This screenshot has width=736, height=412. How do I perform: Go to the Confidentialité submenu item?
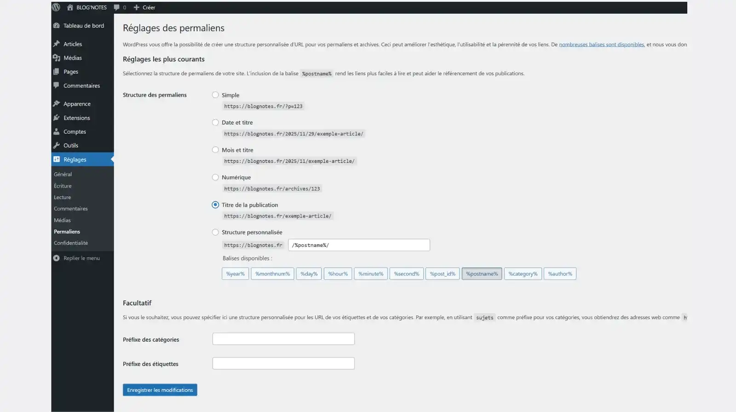[71, 243]
